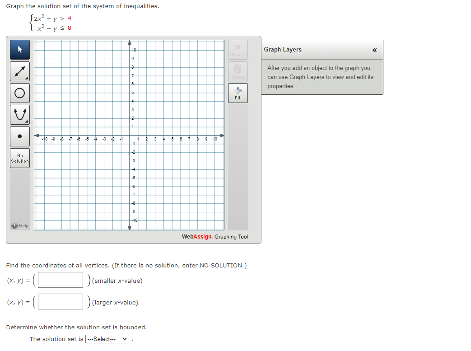The height and width of the screenshot is (351, 471).
Task: Collapse the Graph Layers panel with the chevron
Action: (374, 50)
